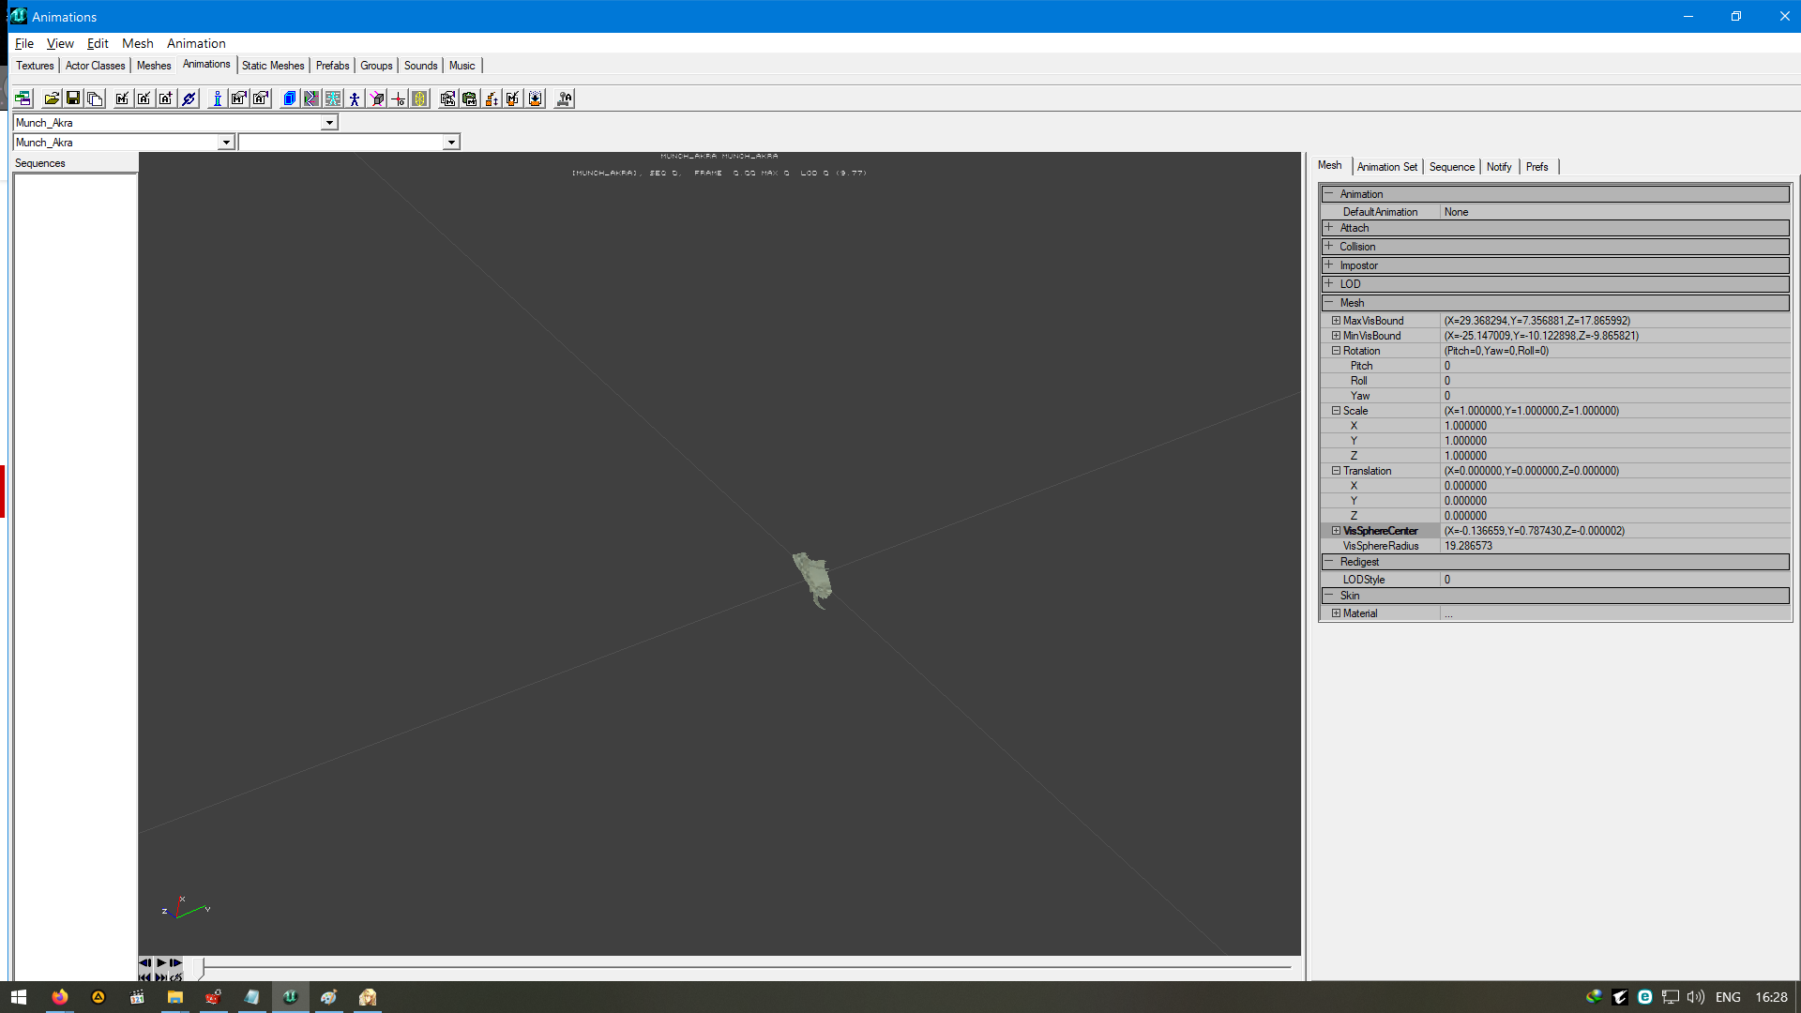
Task: Expand the Collision properties category
Action: pyautogui.click(x=1331, y=246)
